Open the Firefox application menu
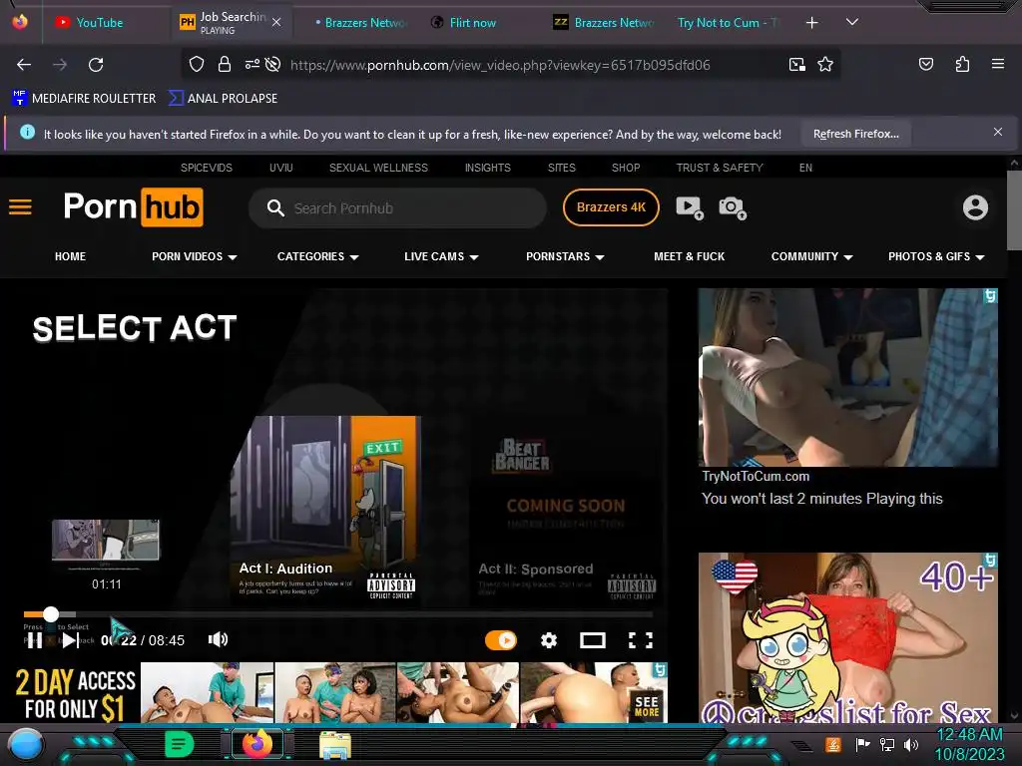Screen dimensions: 1022x766 [x=997, y=64]
